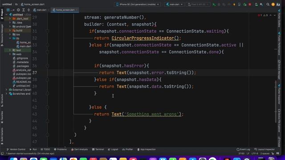Toggle code fold at line 36
Viewport: 285px width, 160px height.
48,66
